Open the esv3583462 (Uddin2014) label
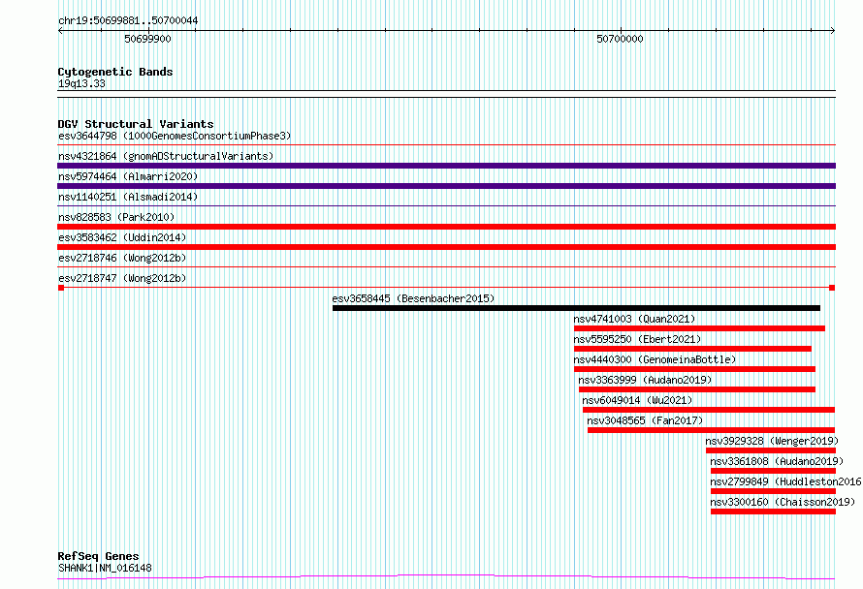 tap(122, 237)
